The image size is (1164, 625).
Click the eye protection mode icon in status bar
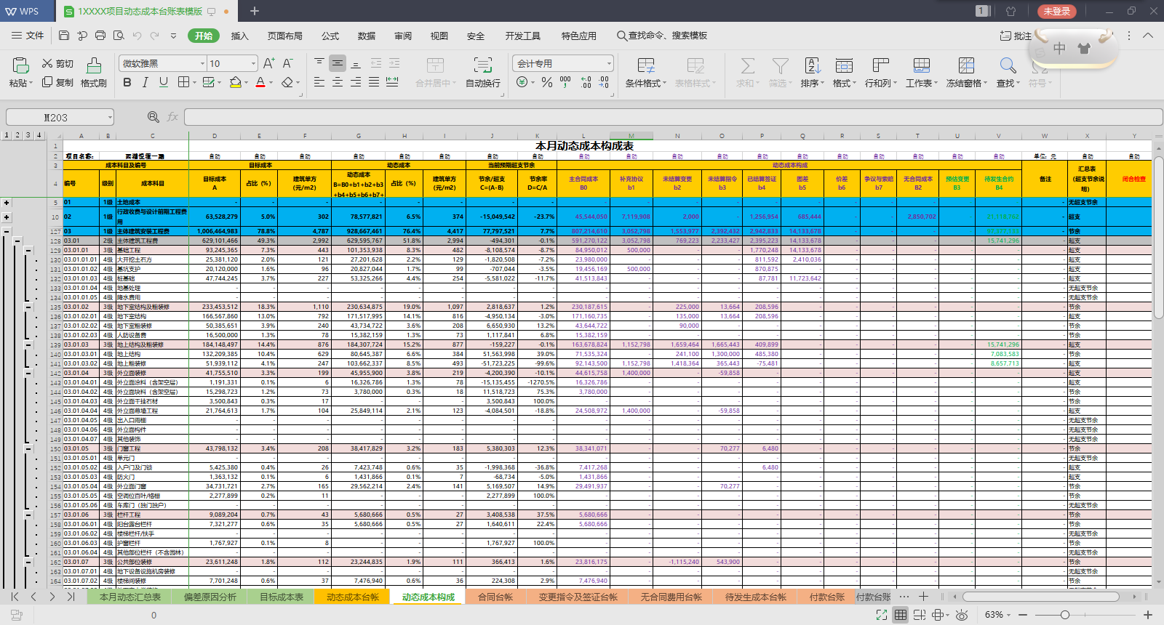pos(962,615)
